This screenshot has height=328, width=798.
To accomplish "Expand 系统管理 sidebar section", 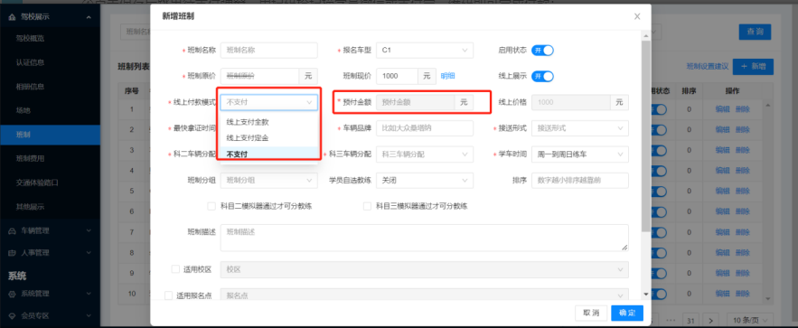I will [50, 294].
